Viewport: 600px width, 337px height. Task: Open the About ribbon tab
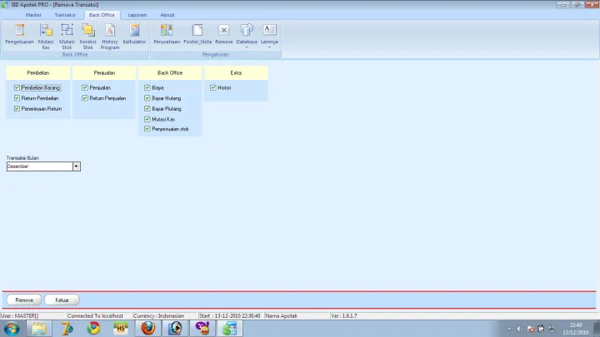click(167, 15)
